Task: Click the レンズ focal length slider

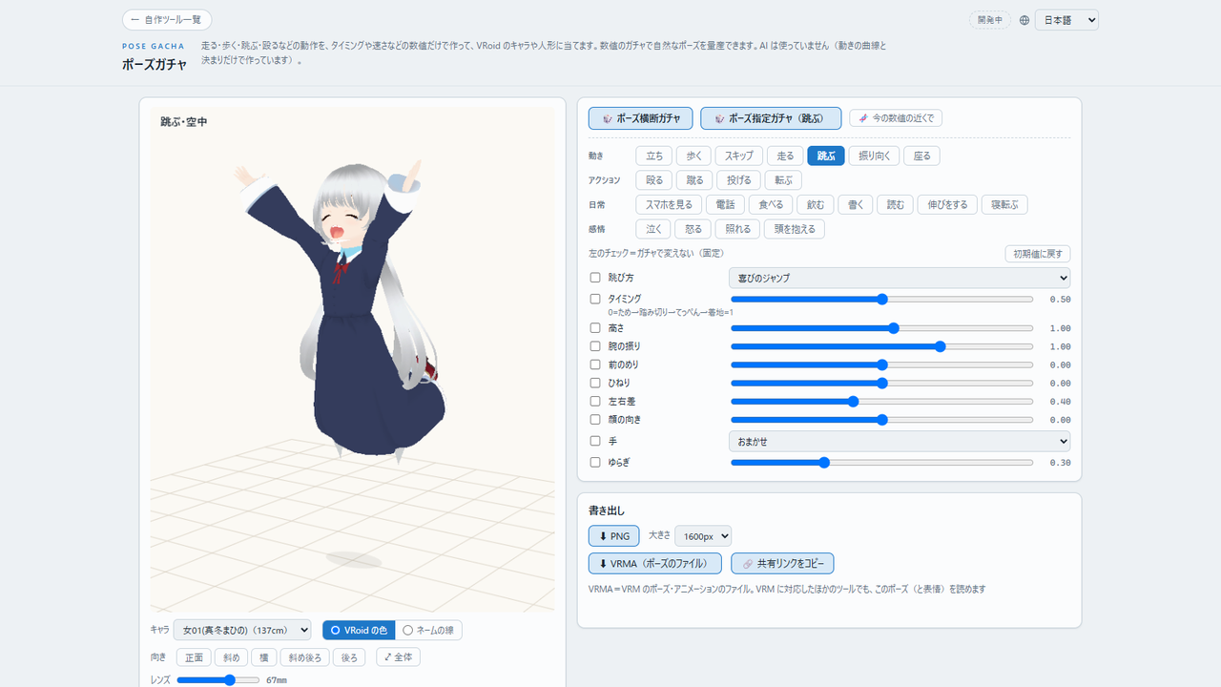Action: tap(217, 680)
